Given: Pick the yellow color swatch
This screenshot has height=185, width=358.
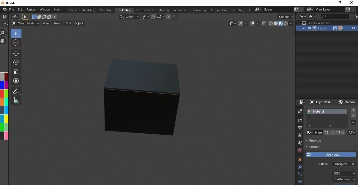Looking at the screenshot, I should [x=6, y=119].
